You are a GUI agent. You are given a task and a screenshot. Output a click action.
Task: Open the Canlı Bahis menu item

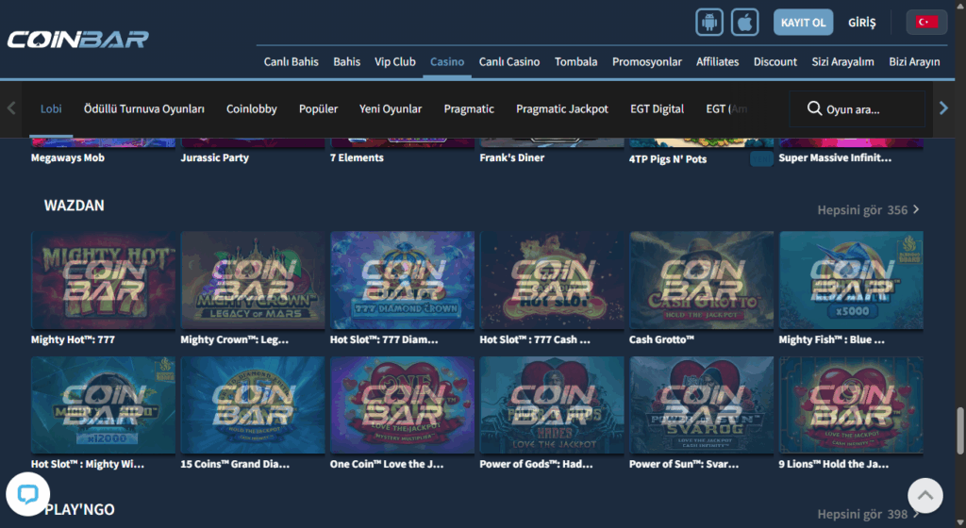pyautogui.click(x=291, y=61)
